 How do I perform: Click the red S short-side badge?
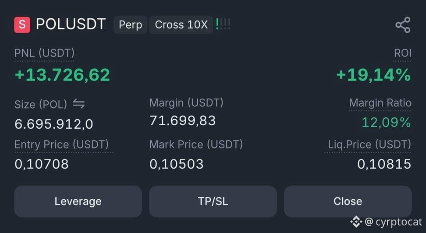[x=22, y=25]
